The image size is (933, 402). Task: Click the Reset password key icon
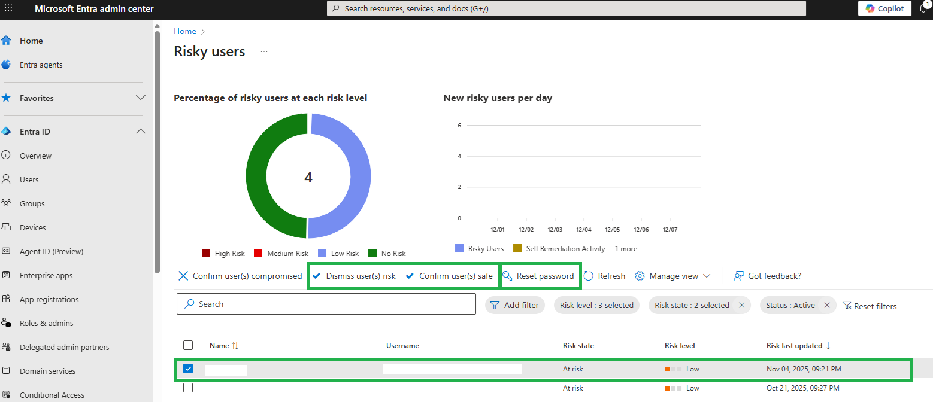[x=507, y=276]
